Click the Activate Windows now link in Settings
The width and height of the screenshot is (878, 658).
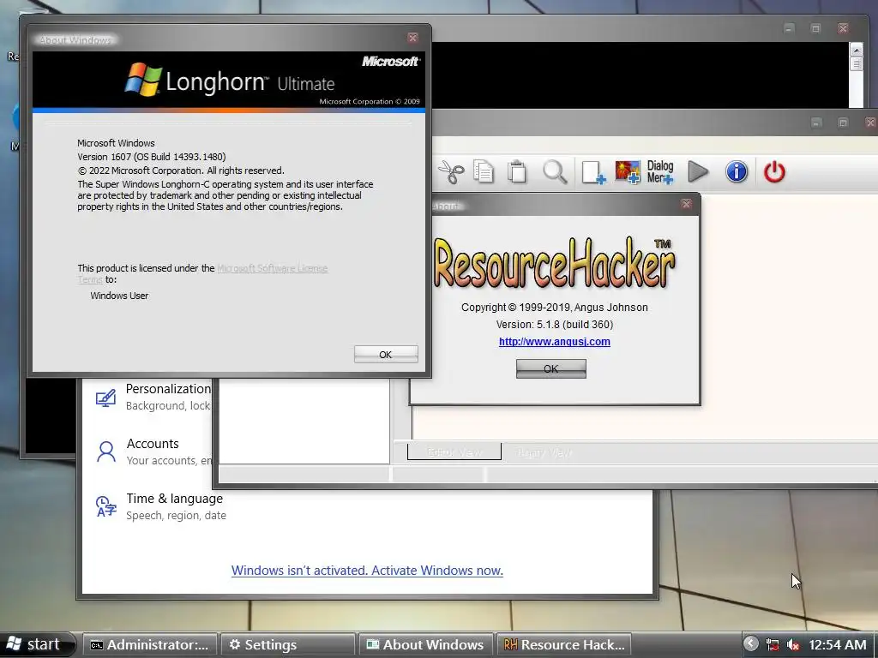[367, 570]
